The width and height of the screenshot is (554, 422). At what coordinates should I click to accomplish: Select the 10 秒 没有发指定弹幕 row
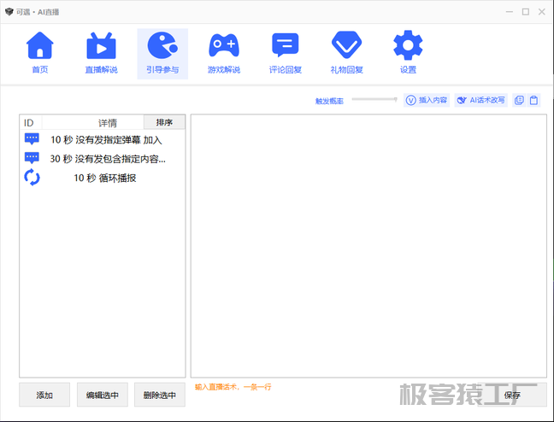pyautogui.click(x=103, y=139)
